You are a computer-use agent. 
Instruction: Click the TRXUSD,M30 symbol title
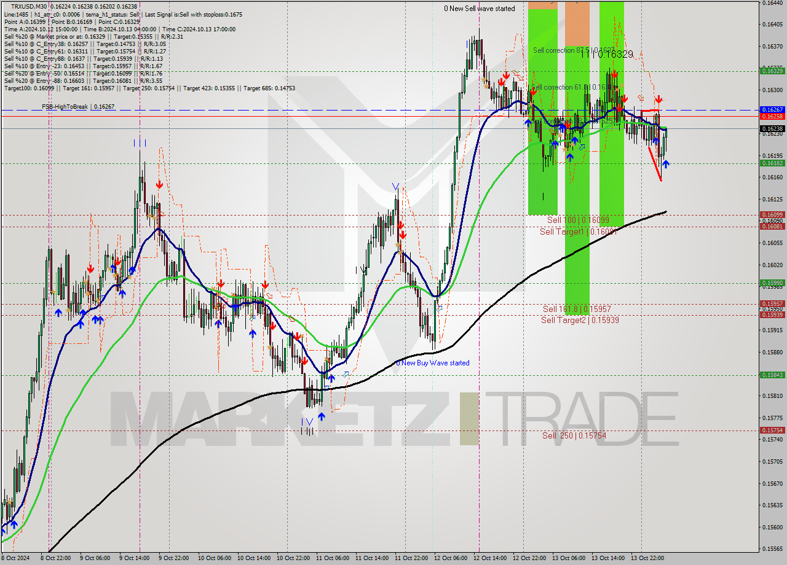point(28,6)
